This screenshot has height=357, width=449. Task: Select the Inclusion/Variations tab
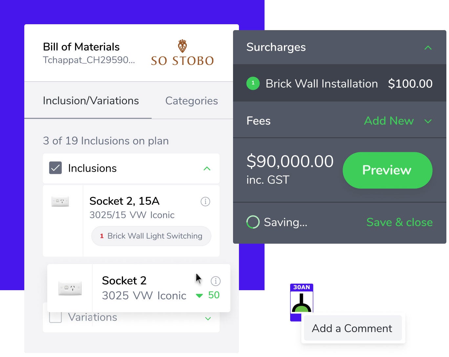91,101
